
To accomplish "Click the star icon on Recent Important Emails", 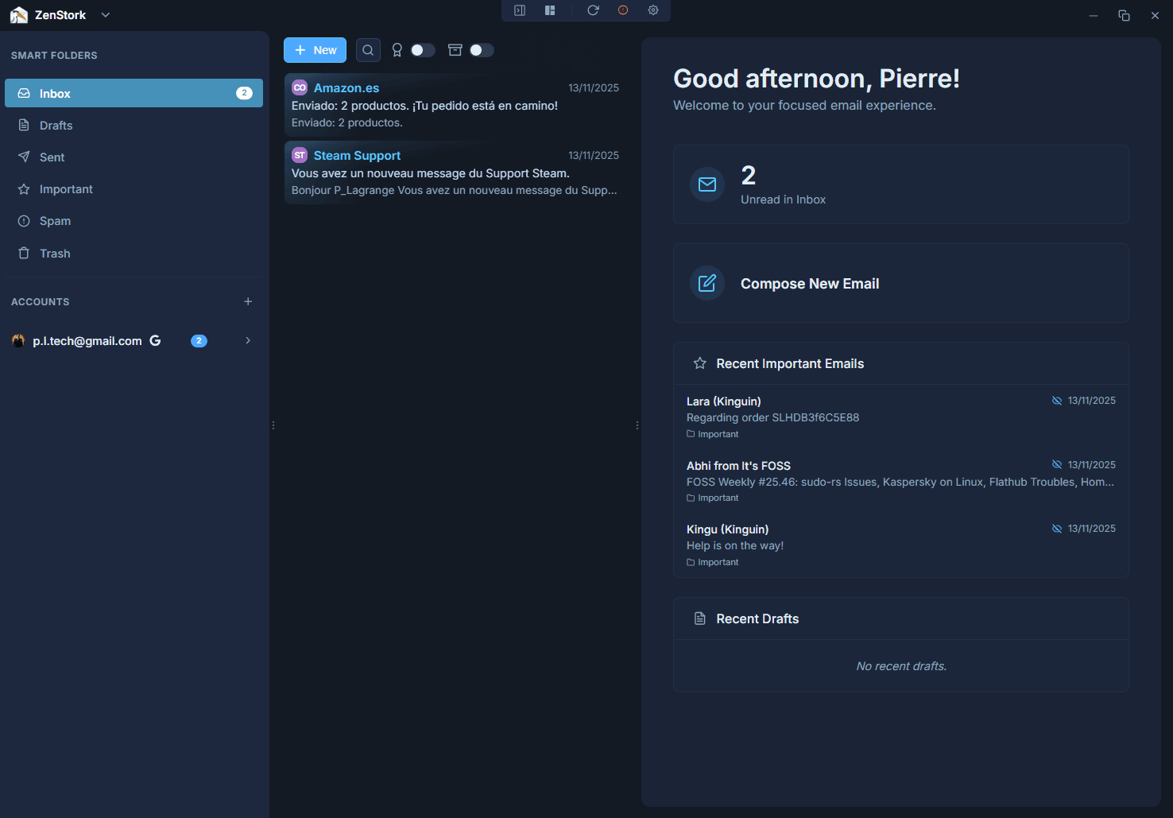I will 699,363.
